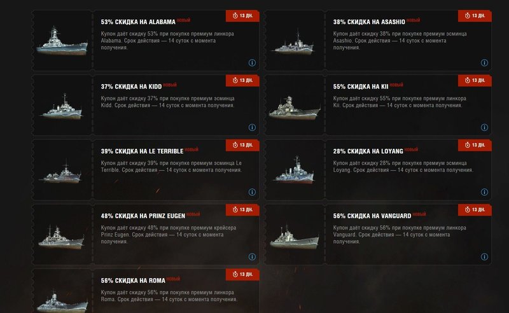Open the 55% скидка на Kii title
Image resolution: width=509 pixels, height=313 pixels.
(361, 87)
